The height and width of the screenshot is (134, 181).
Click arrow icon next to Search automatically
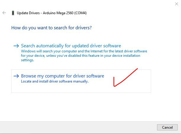point(16,46)
